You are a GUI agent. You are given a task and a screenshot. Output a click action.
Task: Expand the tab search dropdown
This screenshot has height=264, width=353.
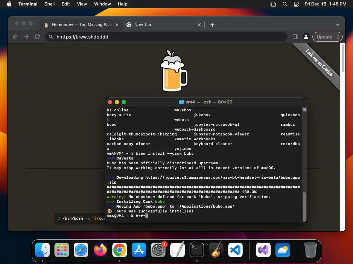pos(338,25)
